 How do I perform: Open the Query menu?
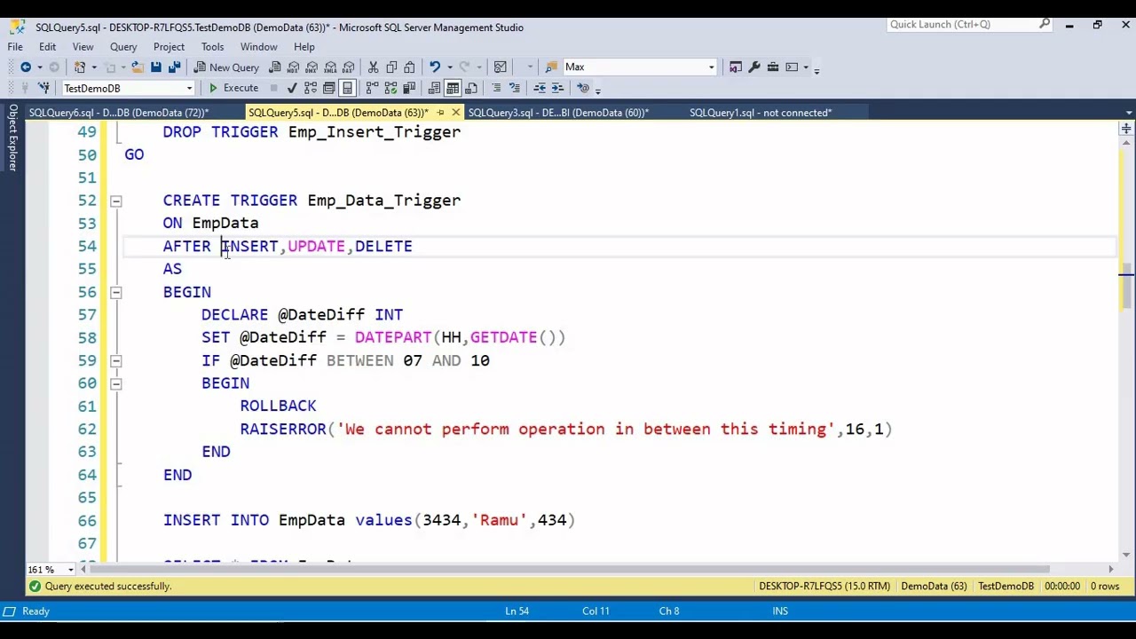pos(123,46)
